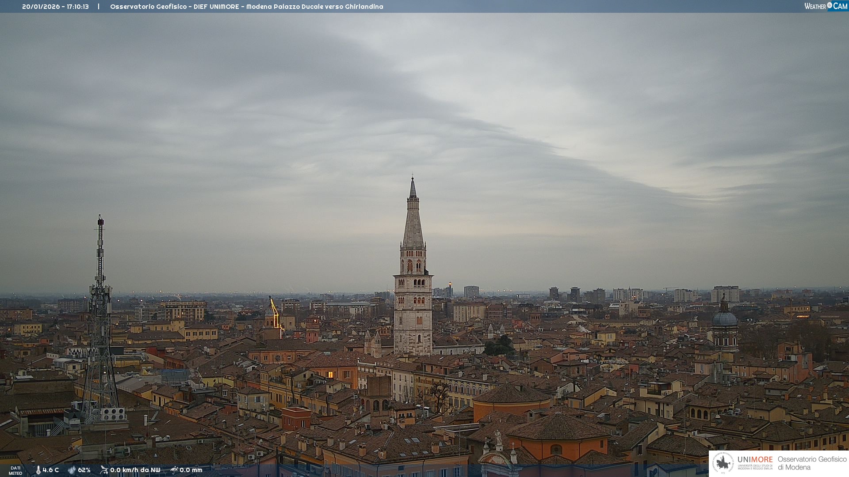The height and width of the screenshot is (477, 849).
Task: Click the lit window on orange building
Action: coord(330,375)
